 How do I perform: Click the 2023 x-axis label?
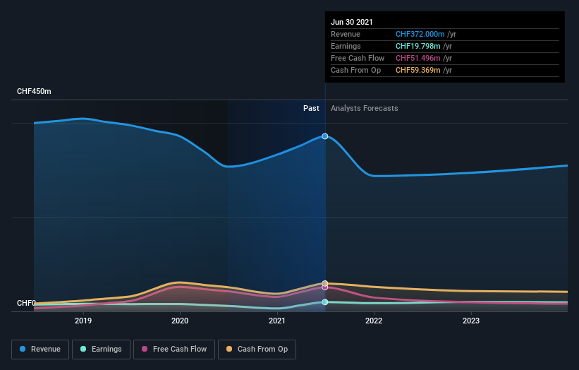(x=471, y=321)
